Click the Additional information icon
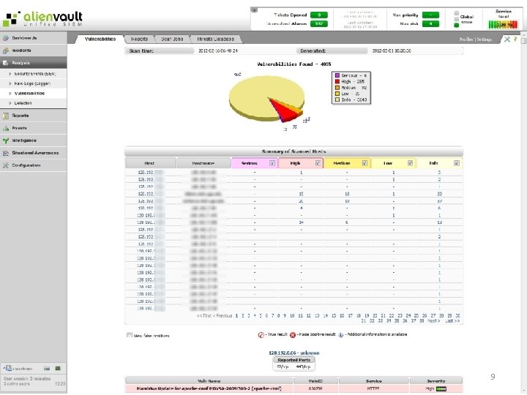 click(x=341, y=335)
